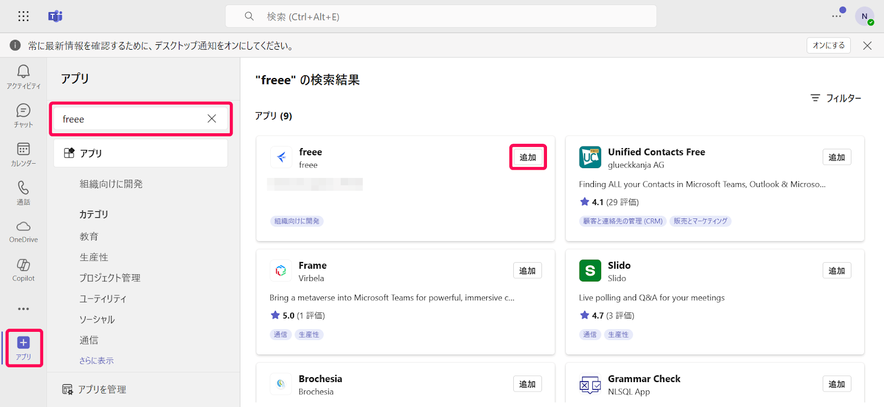The image size is (884, 407).
Task: Open the app launcher grid icon
Action: (x=23, y=16)
